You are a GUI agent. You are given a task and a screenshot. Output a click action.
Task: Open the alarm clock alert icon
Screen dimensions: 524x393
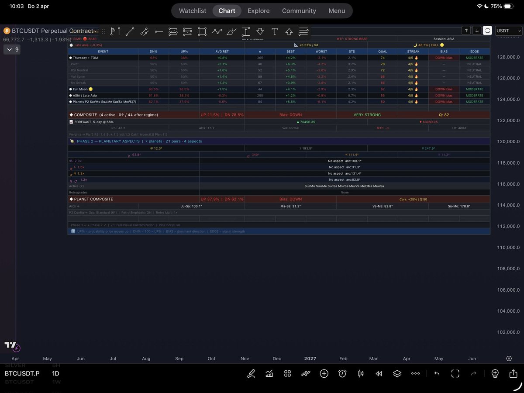click(342, 373)
